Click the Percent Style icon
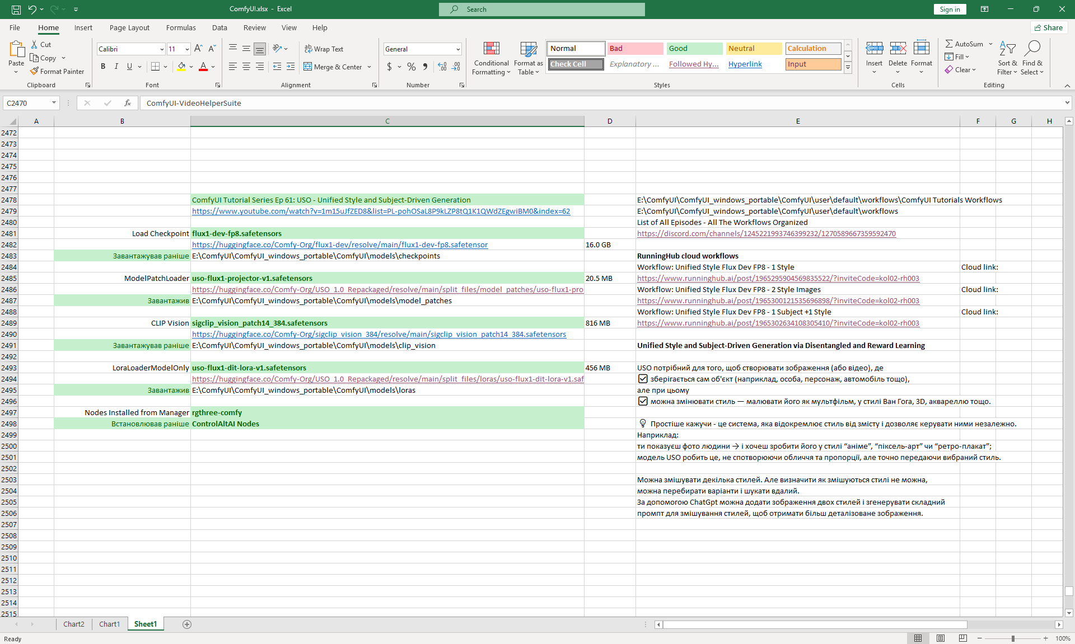The image size is (1075, 644). pyautogui.click(x=412, y=67)
